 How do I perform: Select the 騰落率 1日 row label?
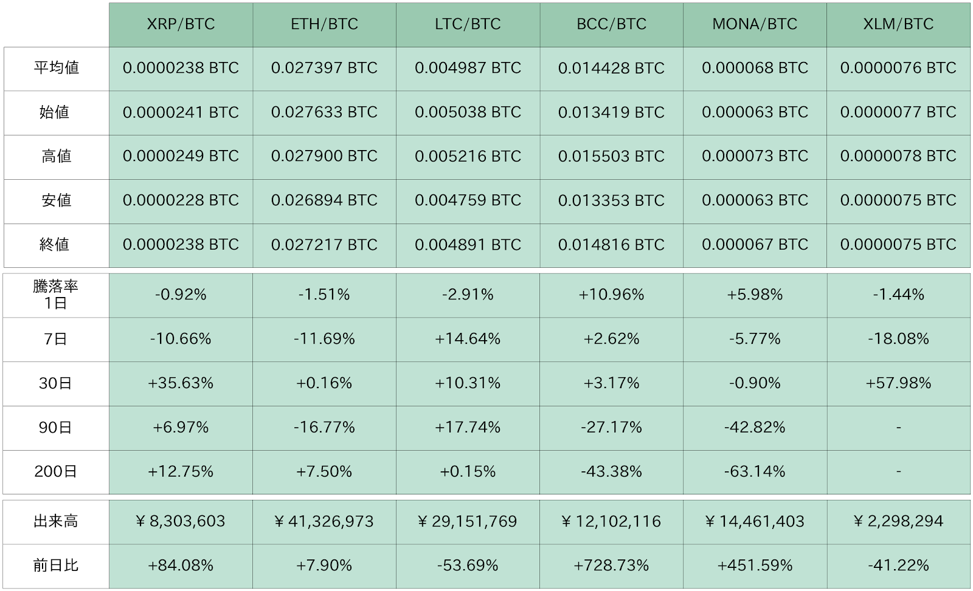(56, 295)
